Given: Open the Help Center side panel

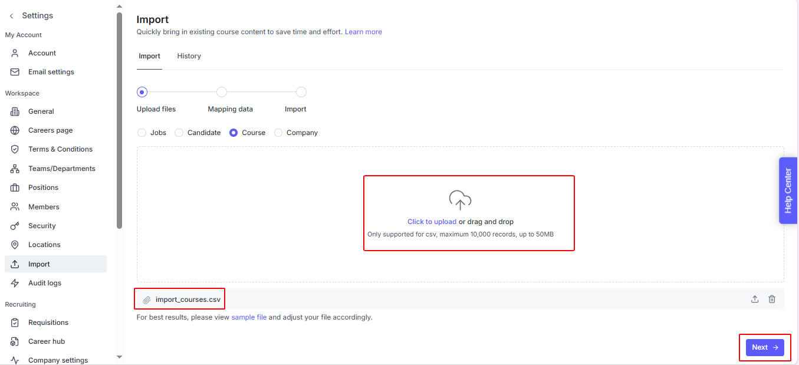Looking at the screenshot, I should coord(788,190).
